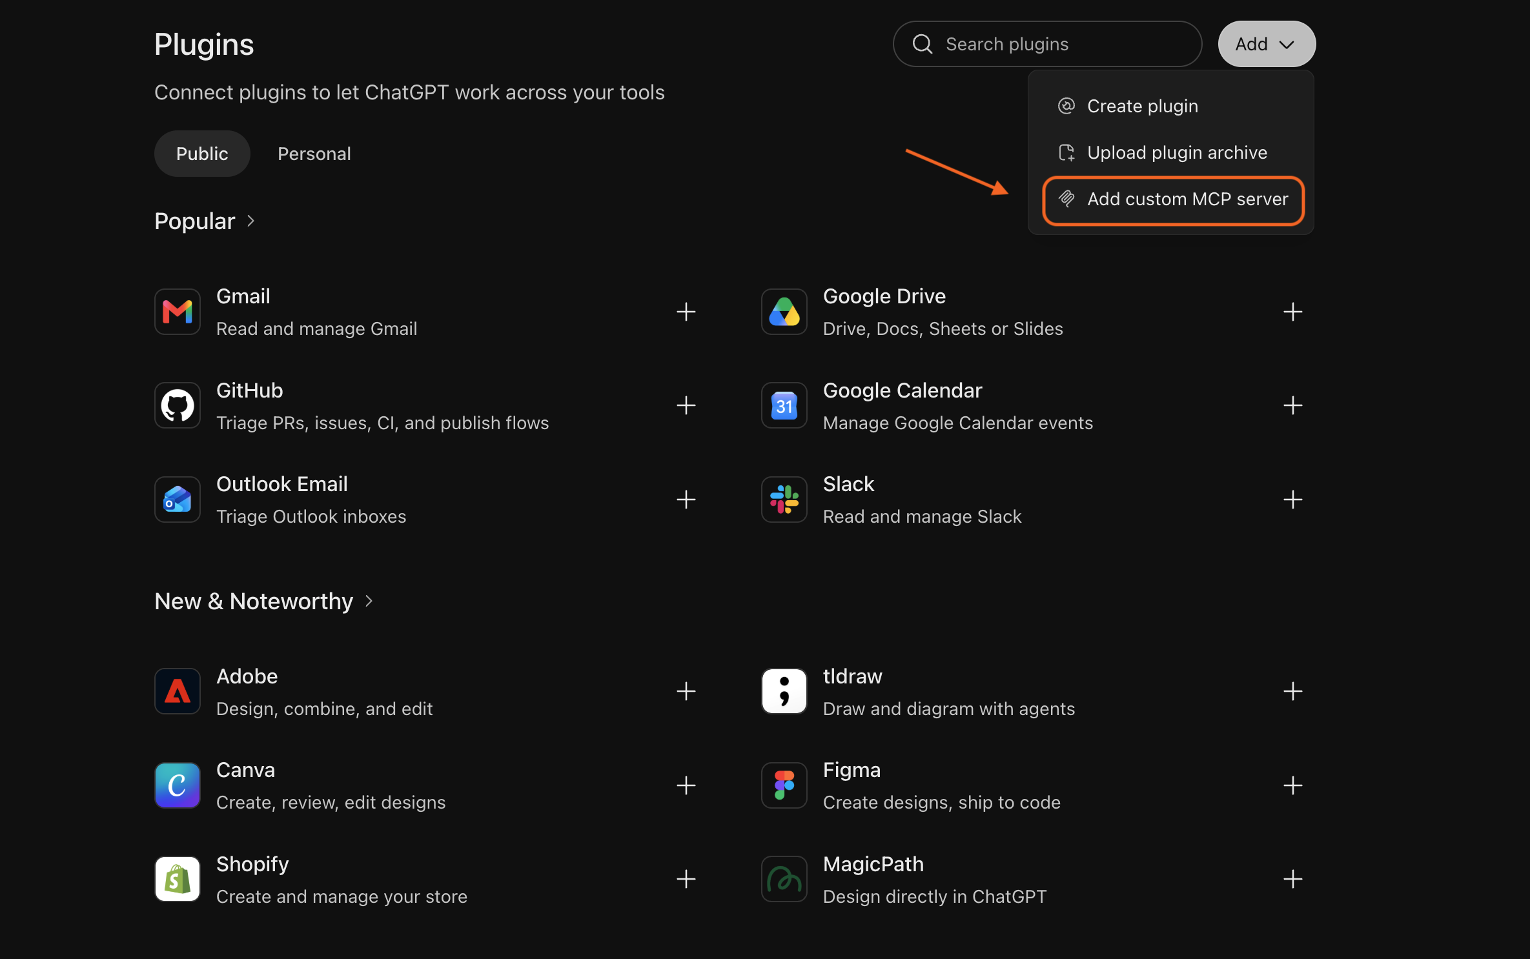Click the Google Drive plugin icon
The height and width of the screenshot is (959, 1530).
click(784, 312)
